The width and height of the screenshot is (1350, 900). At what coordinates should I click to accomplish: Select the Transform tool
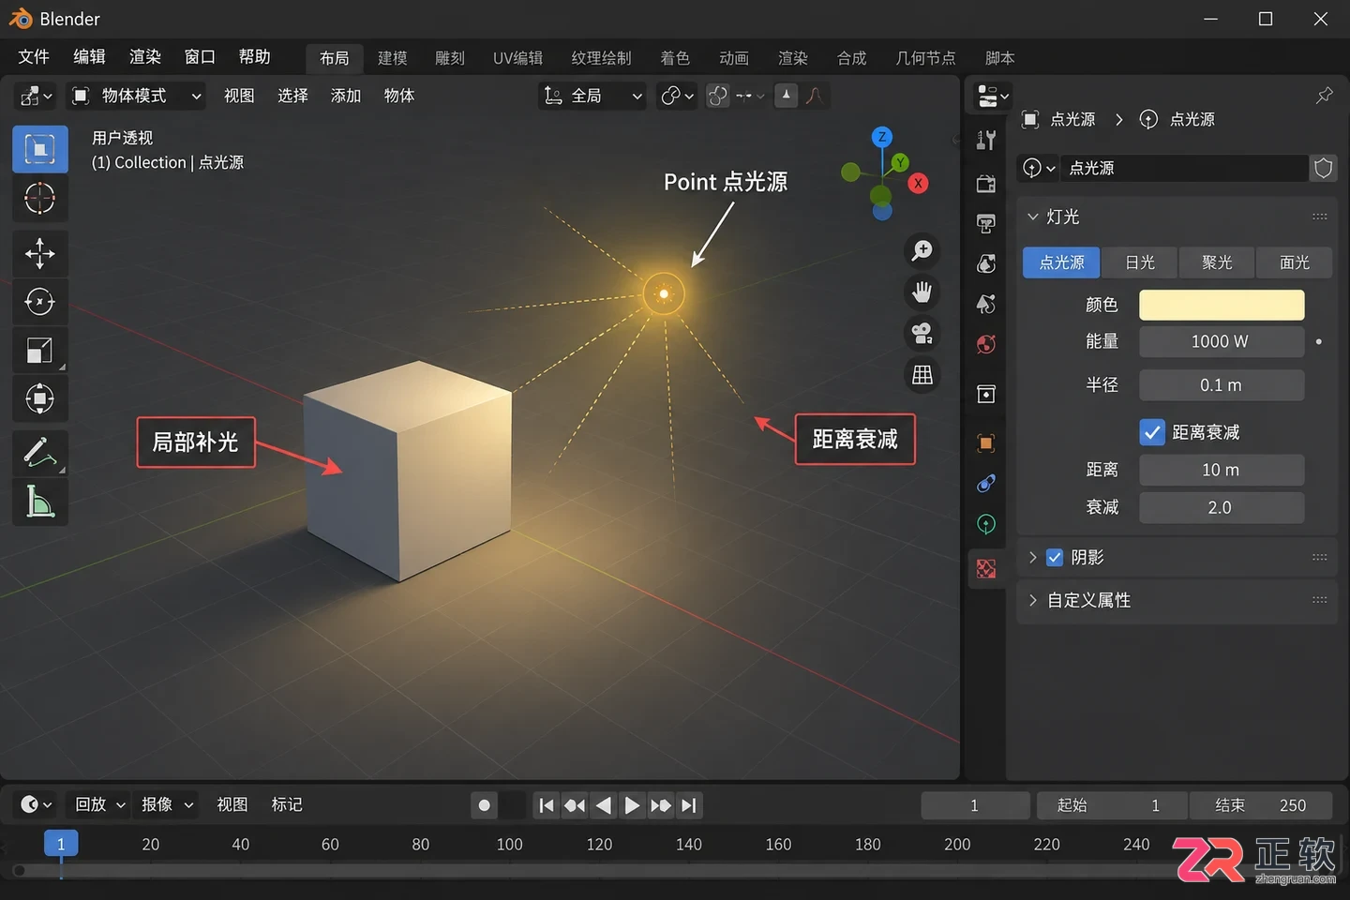click(x=39, y=398)
